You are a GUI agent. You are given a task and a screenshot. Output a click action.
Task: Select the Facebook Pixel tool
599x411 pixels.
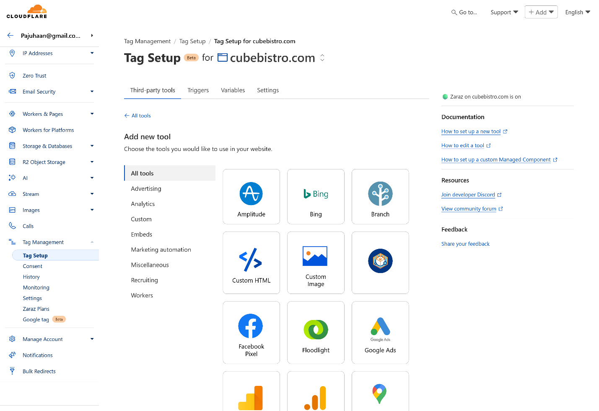(x=251, y=333)
